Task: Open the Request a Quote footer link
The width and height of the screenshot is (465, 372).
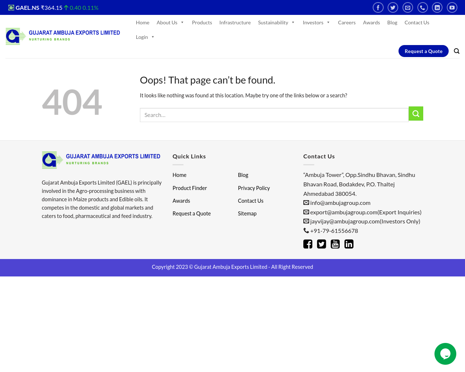Action: coord(192,214)
